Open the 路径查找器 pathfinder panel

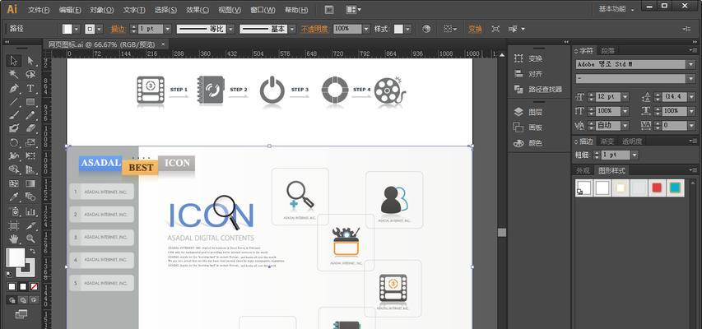click(537, 89)
